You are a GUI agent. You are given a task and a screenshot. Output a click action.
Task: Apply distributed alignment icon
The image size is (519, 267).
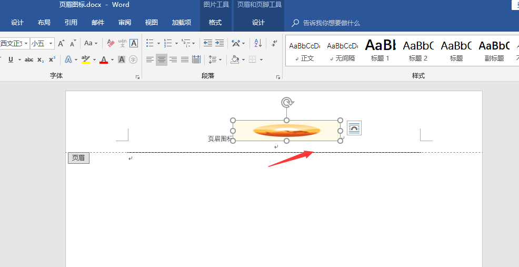[x=196, y=60]
